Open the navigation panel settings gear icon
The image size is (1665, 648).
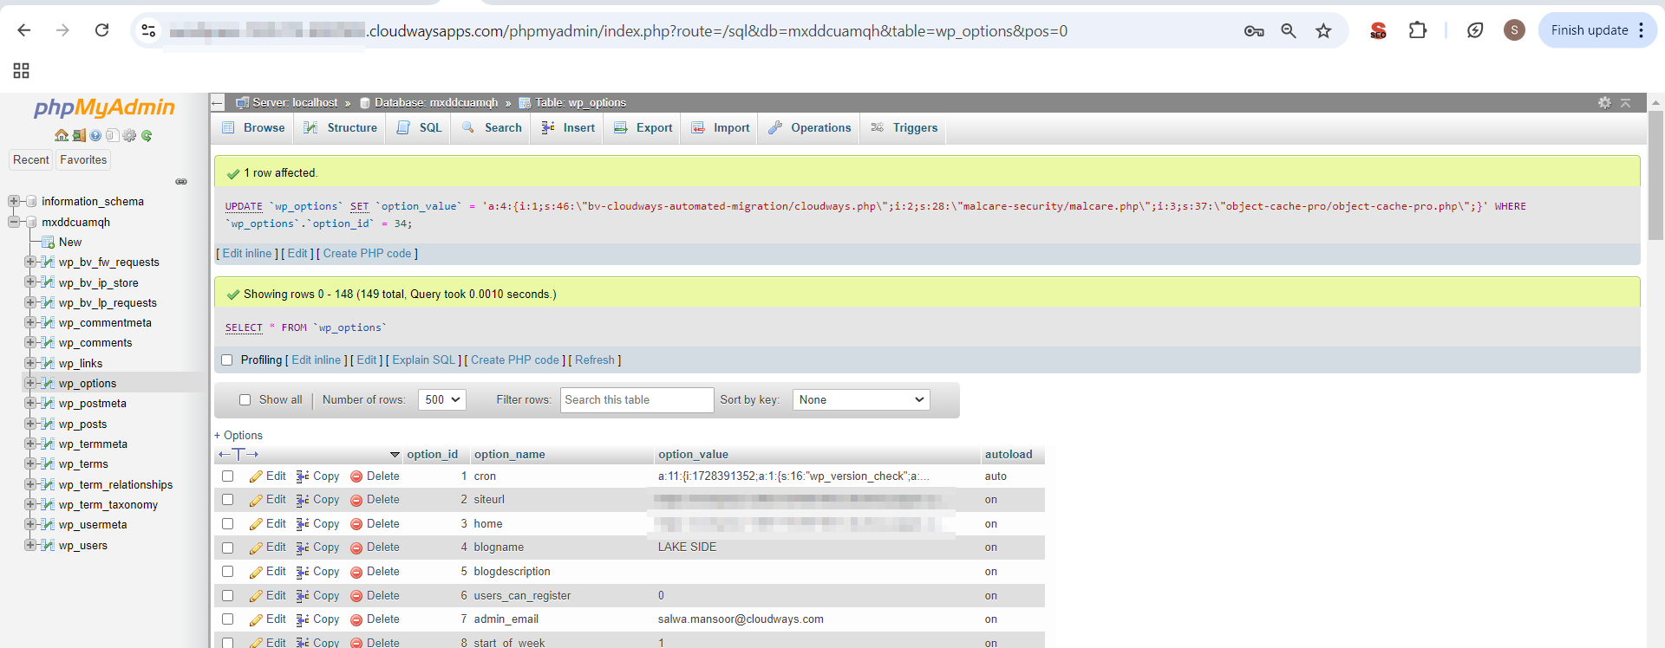(129, 135)
